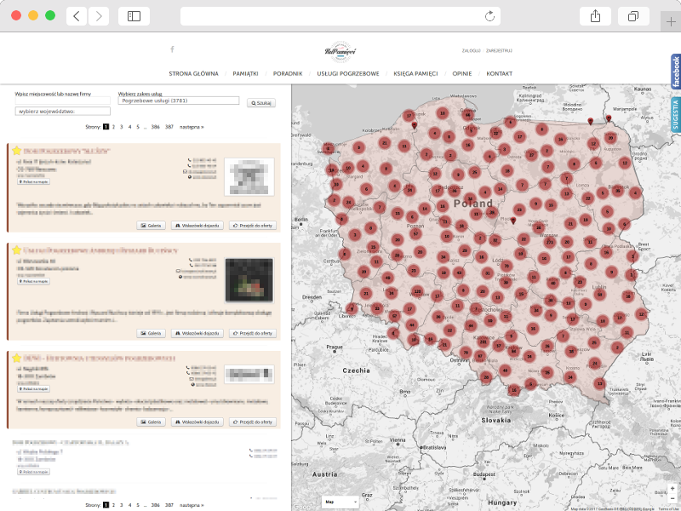Viewport: 681px width, 511px height.
Task: Open the first listing's thumbnail image
Action: click(x=249, y=177)
